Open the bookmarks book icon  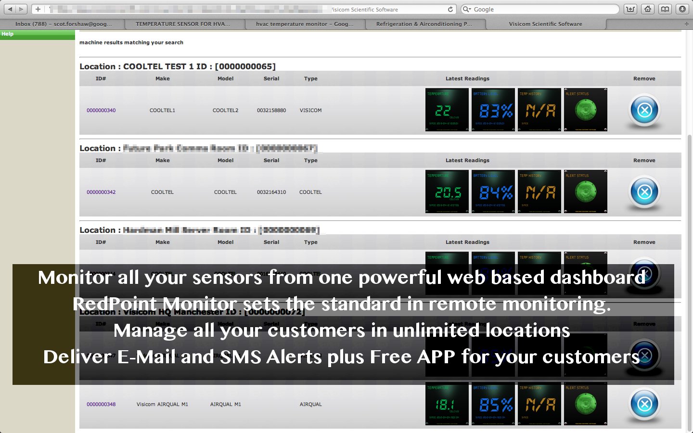pyautogui.click(x=665, y=9)
